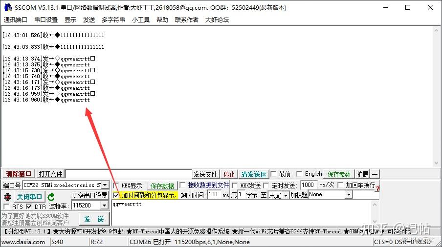This screenshot has width=442, height=247.
Task: Click the 停止 button
Action: [229, 174]
